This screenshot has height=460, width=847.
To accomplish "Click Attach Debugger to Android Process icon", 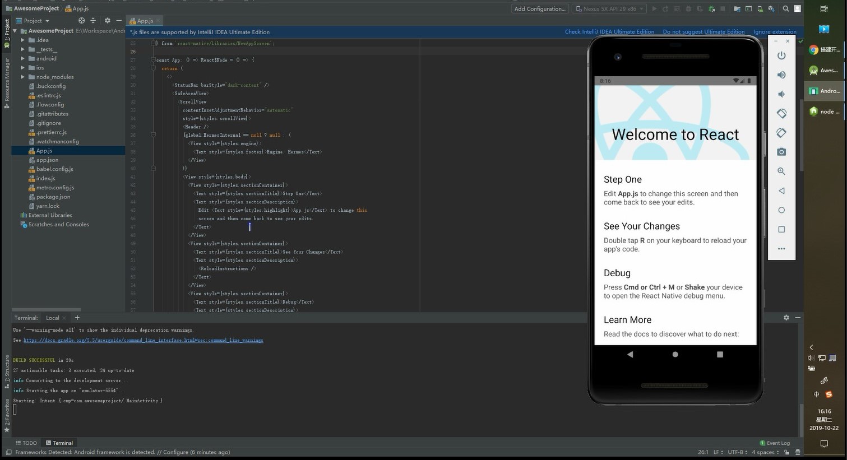I will tap(711, 9).
